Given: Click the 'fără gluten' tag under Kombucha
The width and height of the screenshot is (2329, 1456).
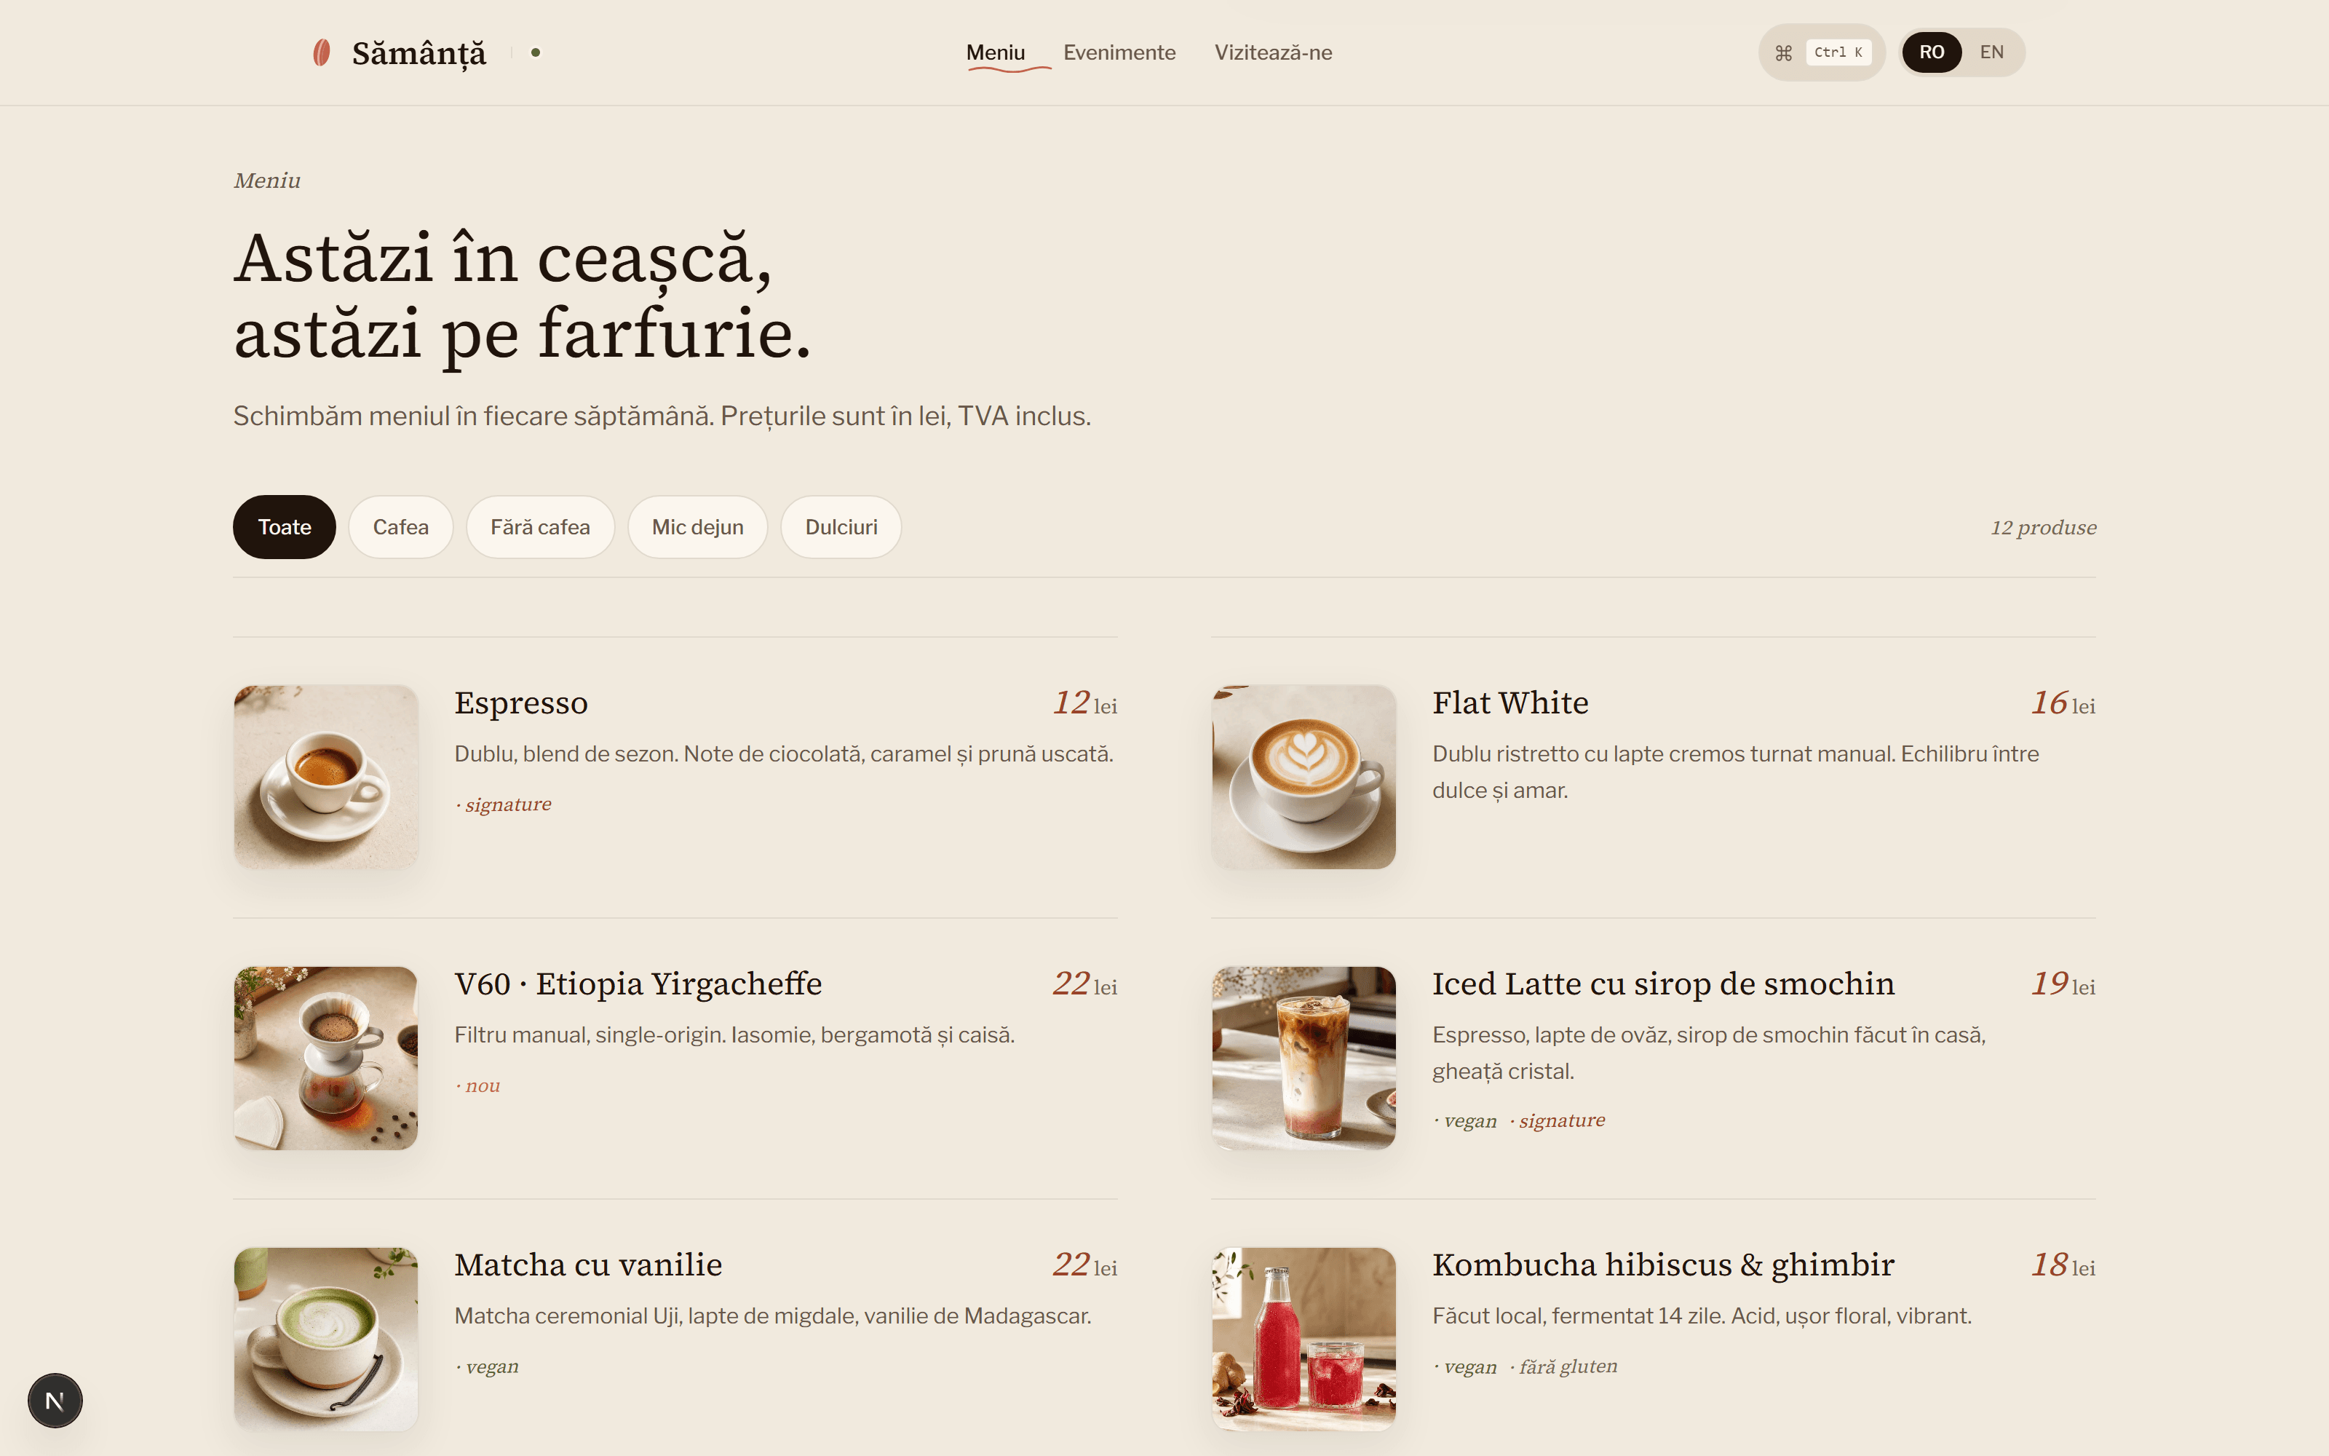Looking at the screenshot, I should (x=1564, y=1367).
